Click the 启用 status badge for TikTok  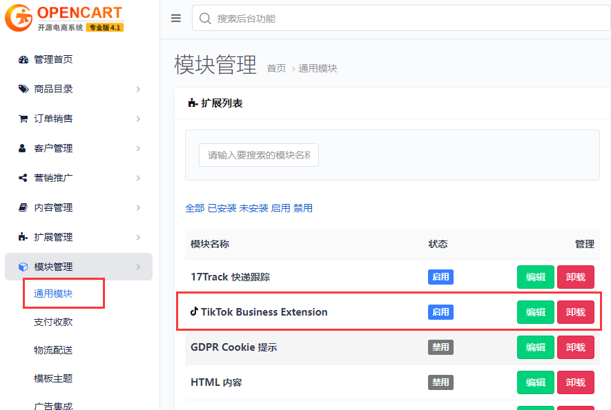[x=440, y=312]
